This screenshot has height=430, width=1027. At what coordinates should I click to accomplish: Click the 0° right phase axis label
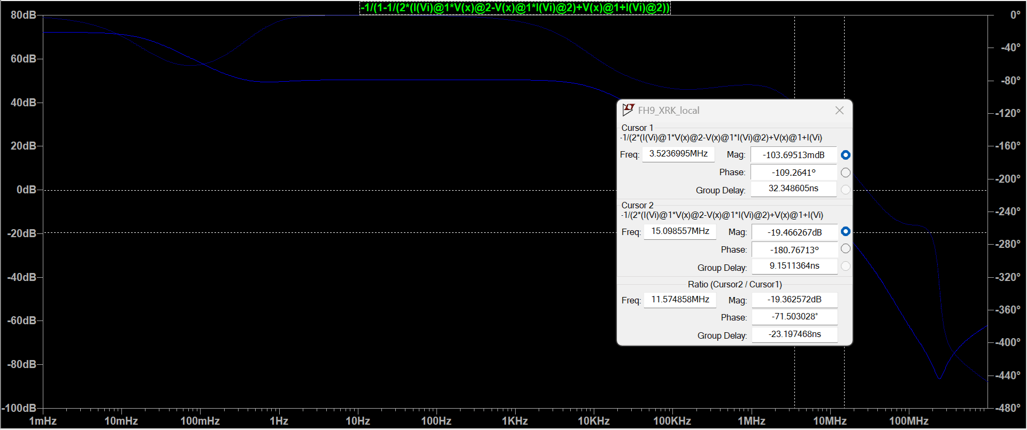click(1015, 15)
